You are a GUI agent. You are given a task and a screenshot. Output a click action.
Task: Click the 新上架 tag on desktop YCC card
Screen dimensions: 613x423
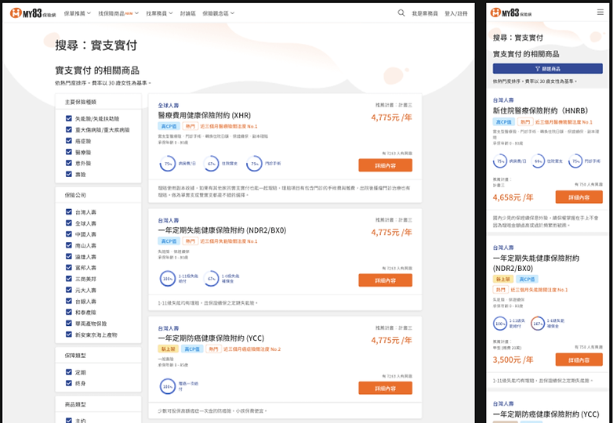point(169,349)
